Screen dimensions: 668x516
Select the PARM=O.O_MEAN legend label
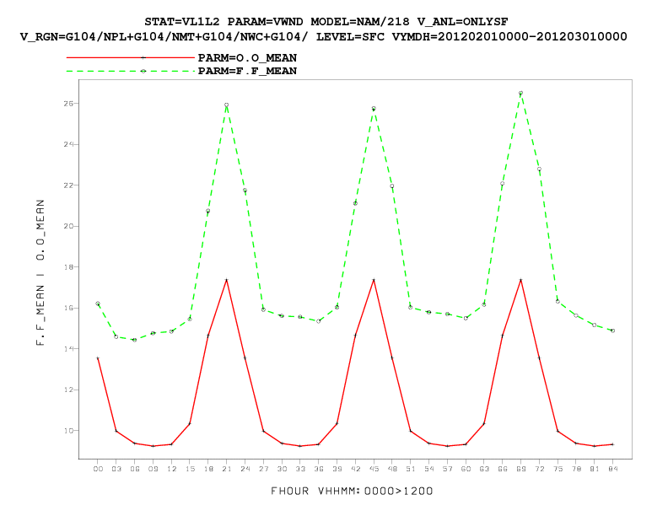tap(247, 57)
